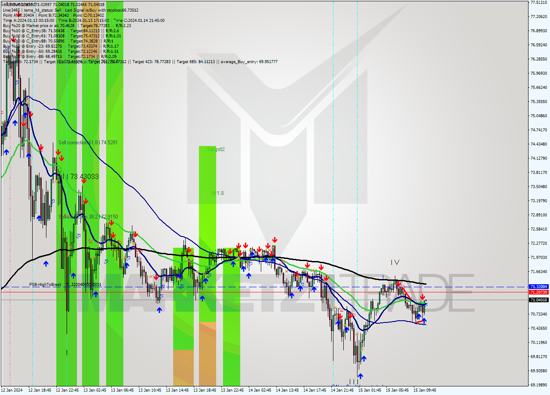Click the '13 Jan 18:45' time axis label
This screenshot has height=395, width=550.
(x=205, y=390)
